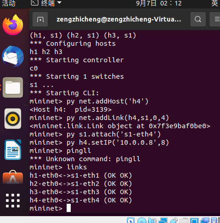Click the VirtualBox video capture status icon
Screen dimensions: 220x223
205,221
